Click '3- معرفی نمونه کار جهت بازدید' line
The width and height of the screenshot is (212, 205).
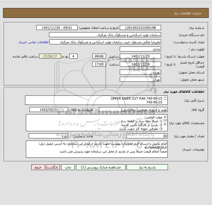(140, 129)
